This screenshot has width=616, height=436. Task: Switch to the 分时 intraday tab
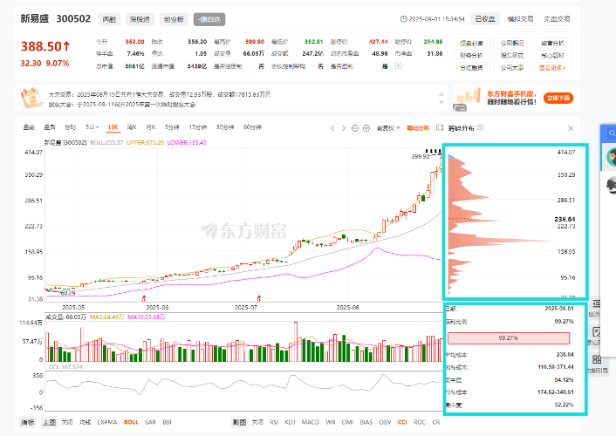(71, 127)
